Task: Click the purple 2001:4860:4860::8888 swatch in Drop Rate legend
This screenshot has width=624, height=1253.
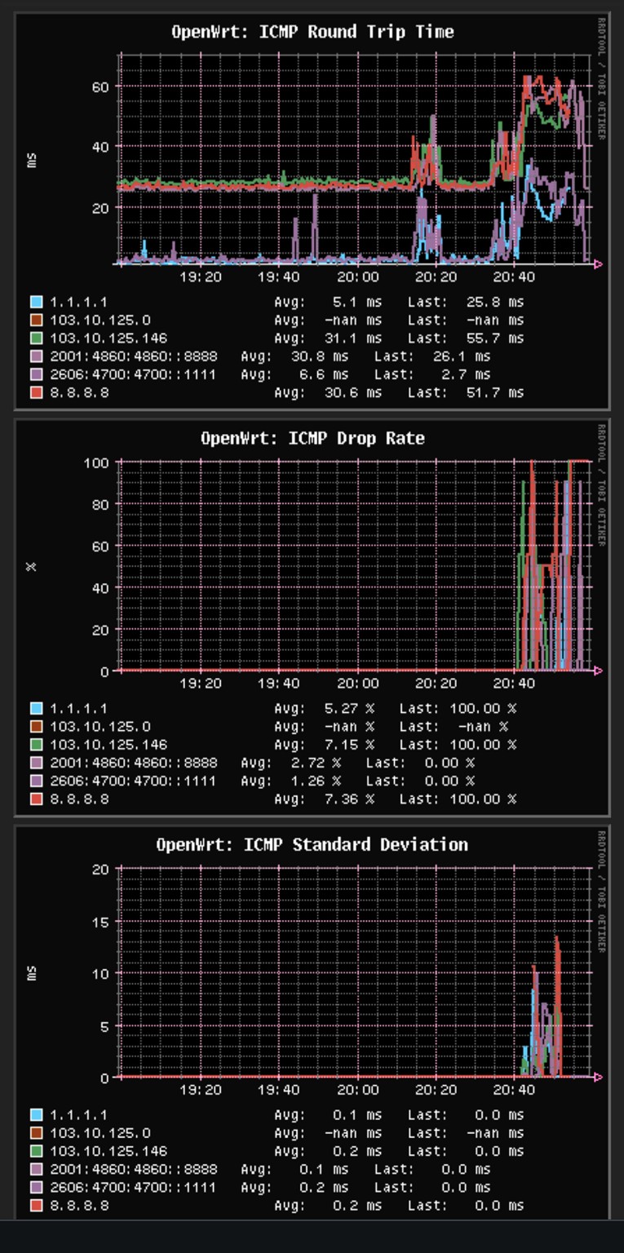Action: (36, 763)
